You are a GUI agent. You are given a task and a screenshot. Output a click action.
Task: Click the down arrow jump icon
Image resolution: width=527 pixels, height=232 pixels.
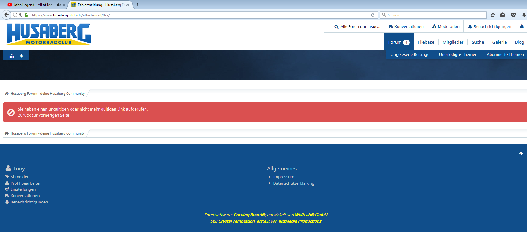tap(22, 56)
